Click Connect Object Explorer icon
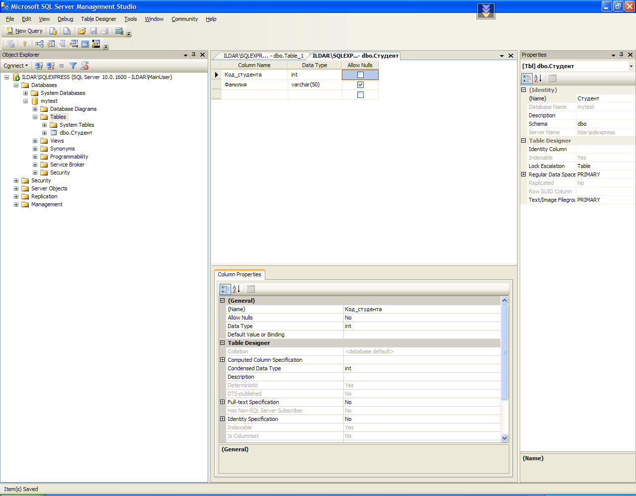Screen dimensions: 636x496 click(39, 66)
